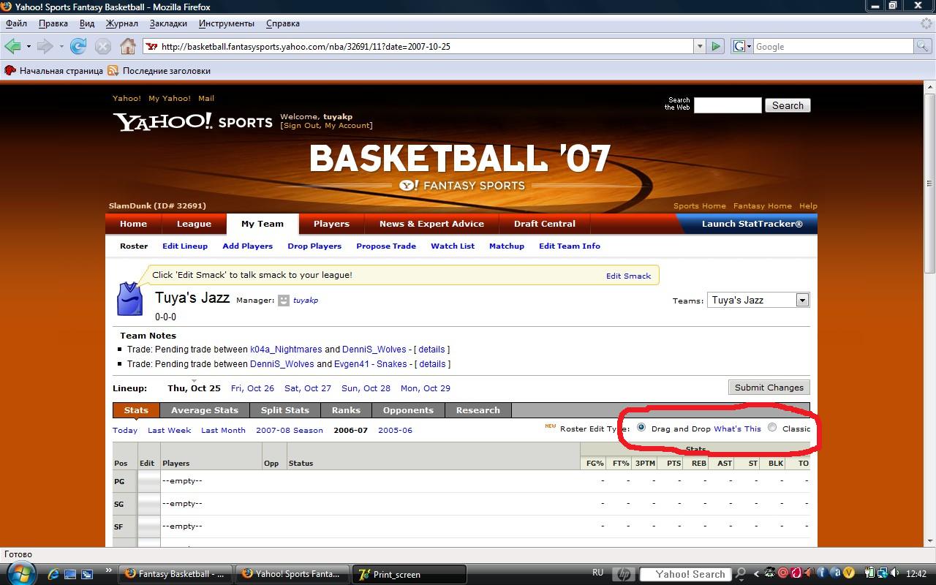Switch to the Print_screen taskbar window
936x585 pixels.
(409, 574)
